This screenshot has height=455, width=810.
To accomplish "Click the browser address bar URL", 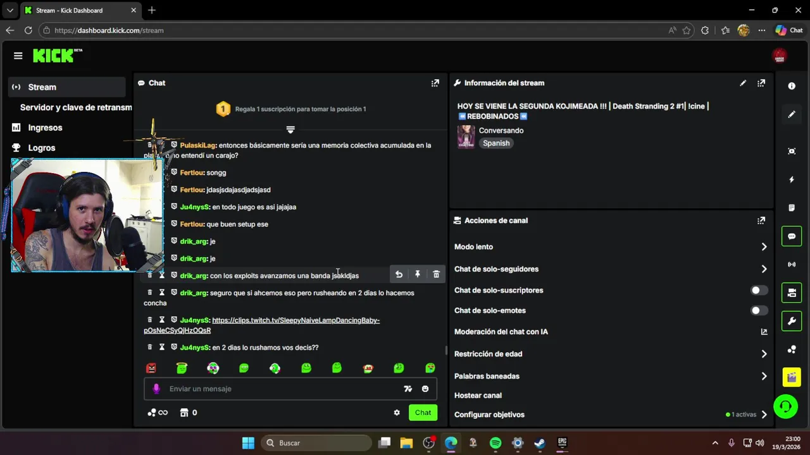I will coord(109,30).
